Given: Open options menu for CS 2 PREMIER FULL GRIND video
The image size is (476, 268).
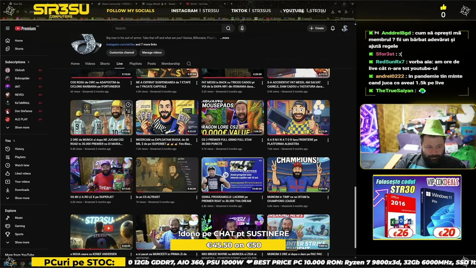Looking at the screenshot, I should click(262, 140).
